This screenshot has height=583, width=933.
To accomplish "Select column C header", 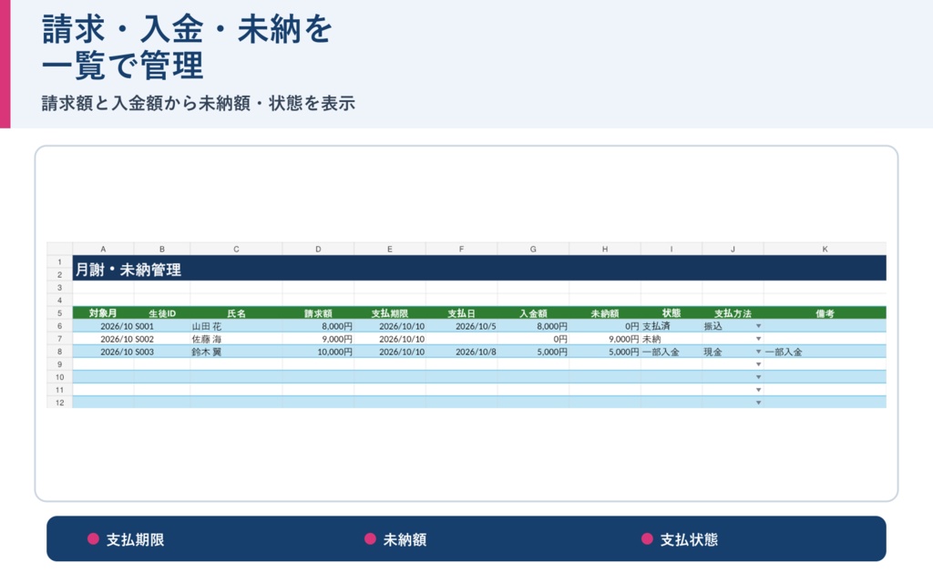I will pyautogui.click(x=236, y=250).
